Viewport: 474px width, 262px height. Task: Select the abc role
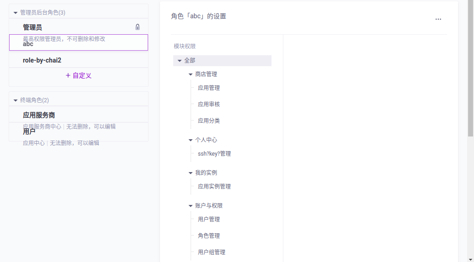coord(79,42)
